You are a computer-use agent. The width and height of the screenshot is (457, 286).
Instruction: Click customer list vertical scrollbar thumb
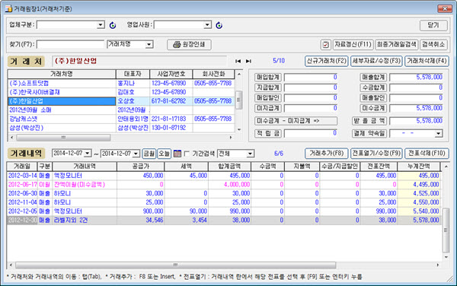coord(238,100)
